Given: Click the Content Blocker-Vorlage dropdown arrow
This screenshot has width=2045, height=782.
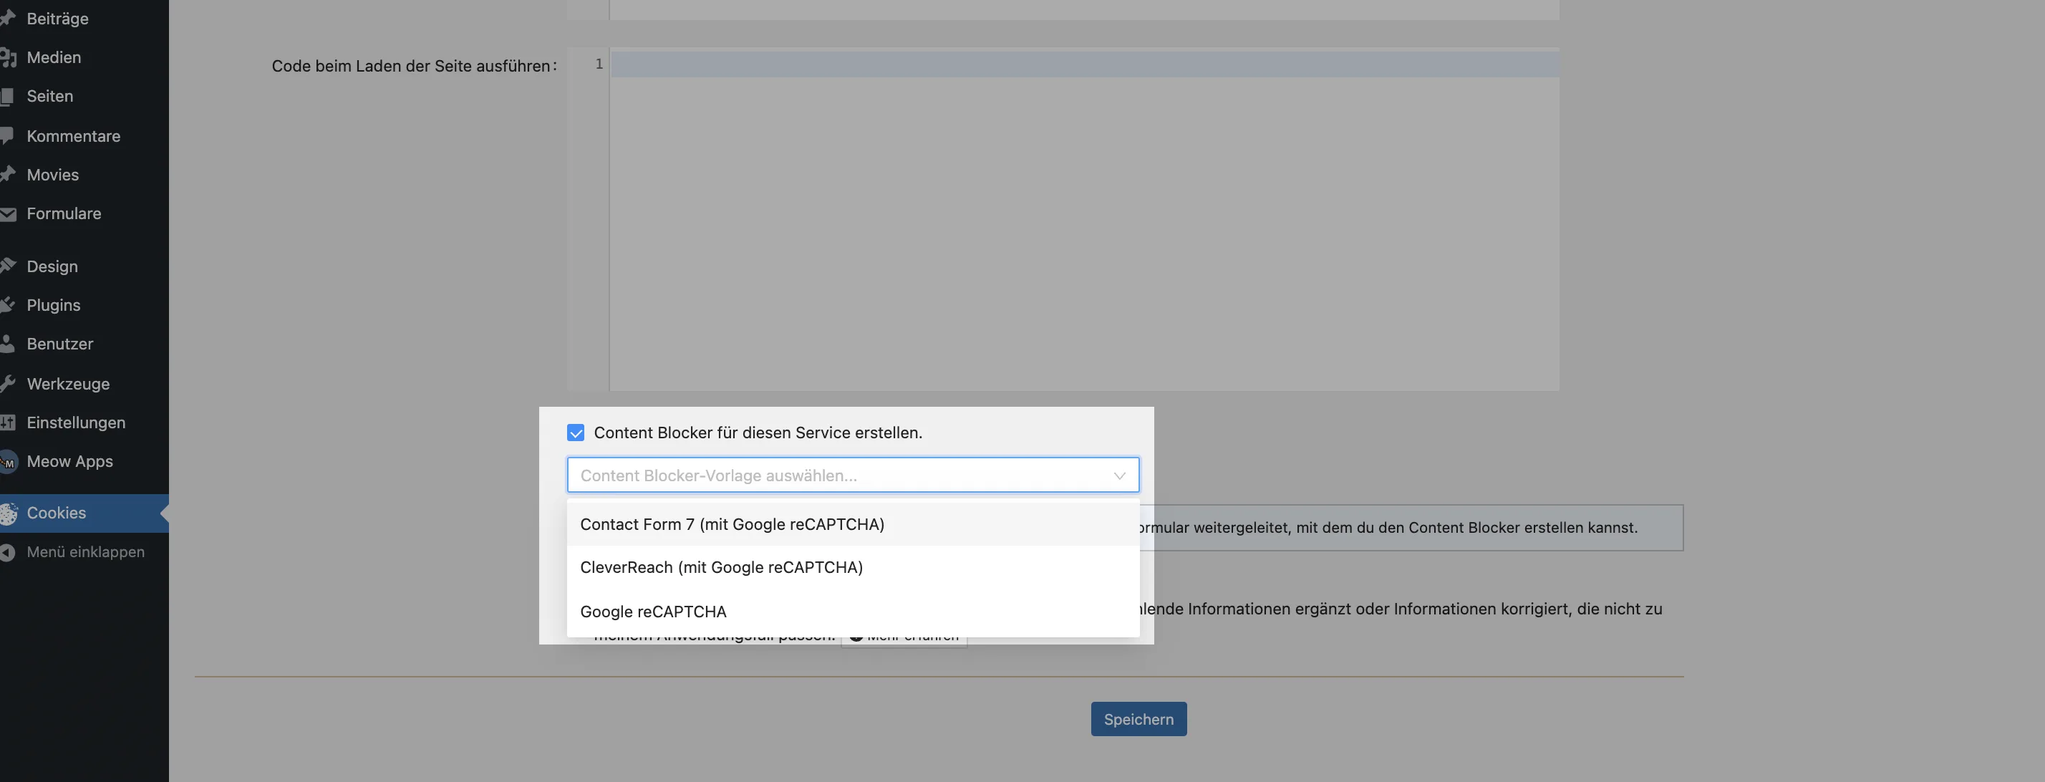Looking at the screenshot, I should 1119,476.
